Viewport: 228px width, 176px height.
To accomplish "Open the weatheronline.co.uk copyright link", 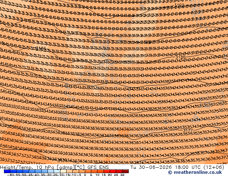I will tap(195, 172).
